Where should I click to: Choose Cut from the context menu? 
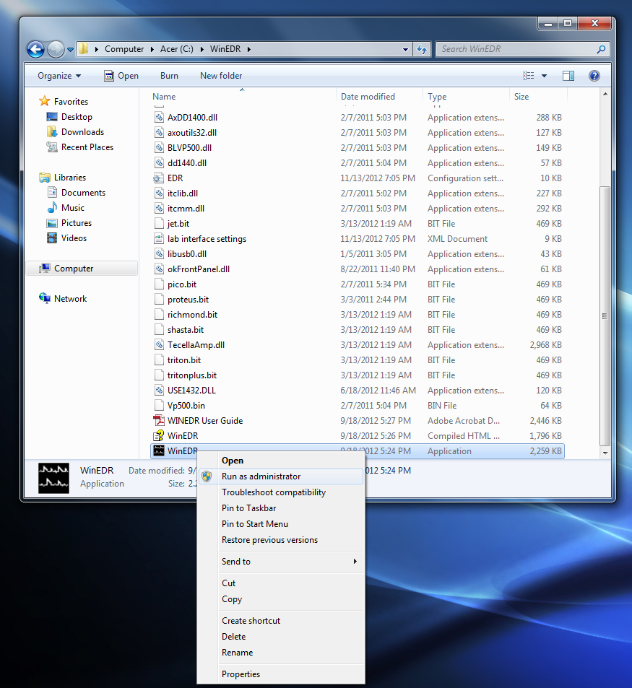(x=281, y=583)
